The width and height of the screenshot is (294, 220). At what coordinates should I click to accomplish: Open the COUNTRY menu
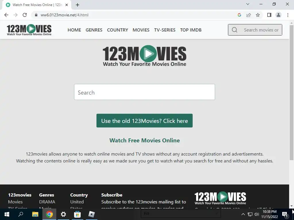pyautogui.click(x=117, y=30)
